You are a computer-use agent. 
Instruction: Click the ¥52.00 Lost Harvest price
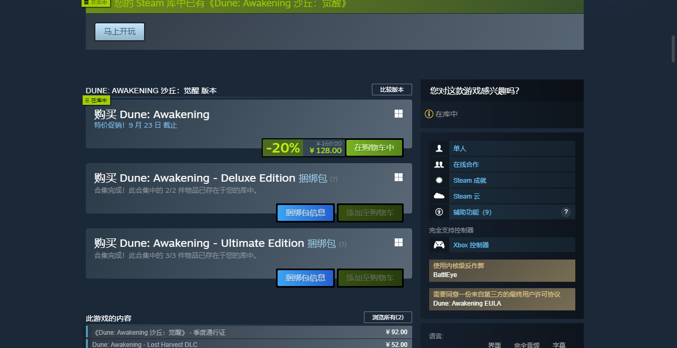(397, 344)
